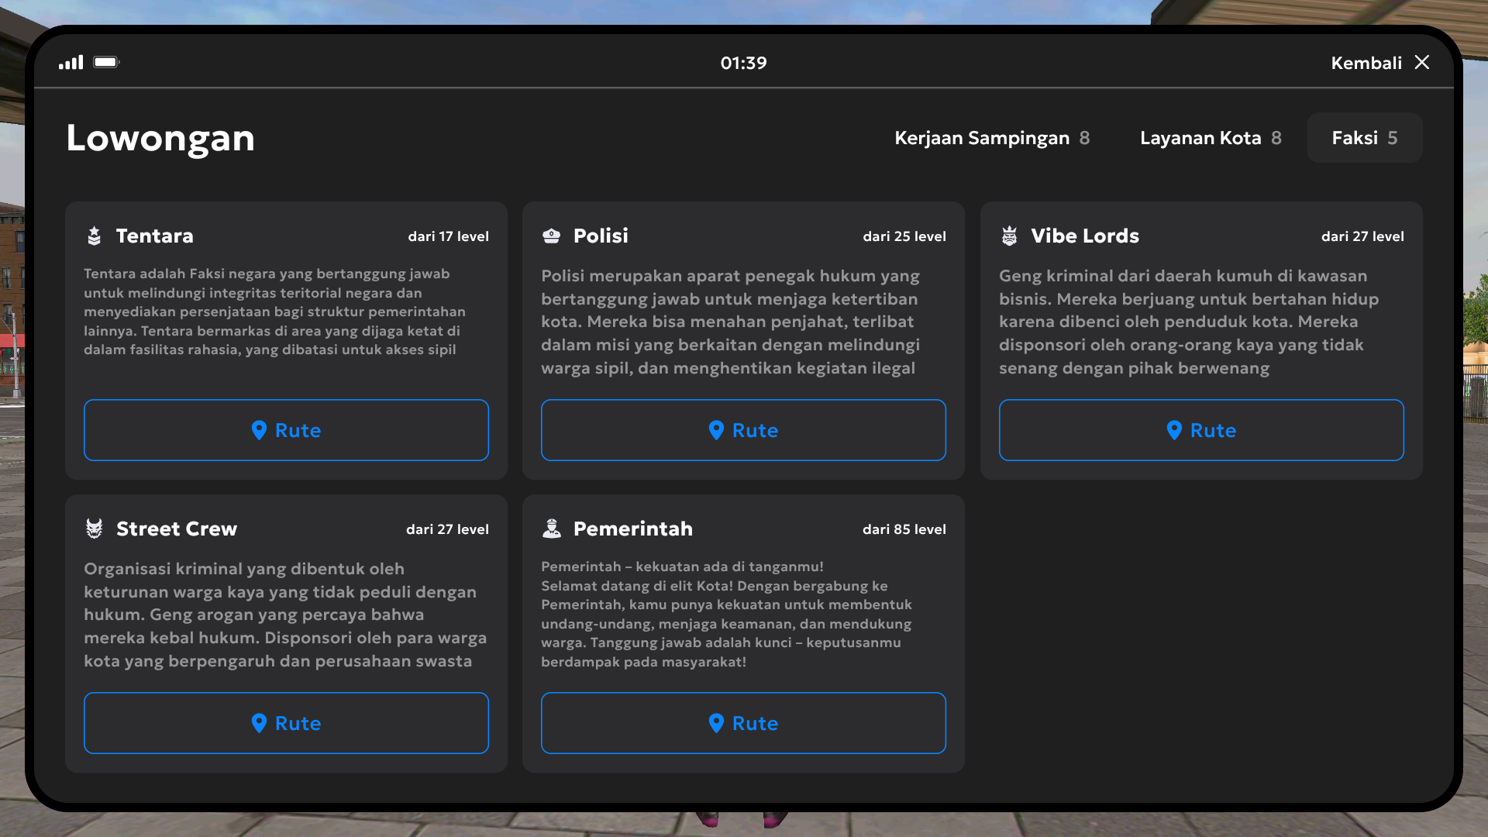Click the Polisi police cap icon
The image size is (1488, 837).
[551, 236]
